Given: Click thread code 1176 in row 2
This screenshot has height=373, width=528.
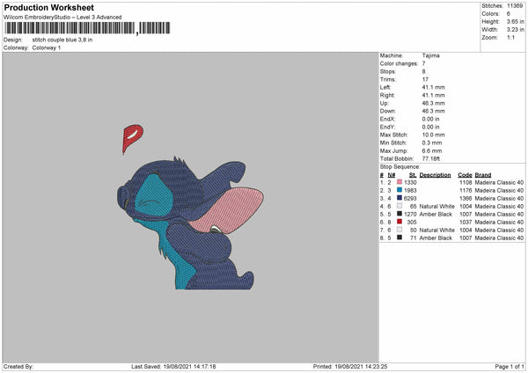Looking at the screenshot, I should coord(466,190).
